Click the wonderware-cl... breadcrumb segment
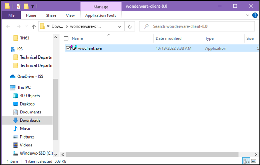 coord(85,26)
